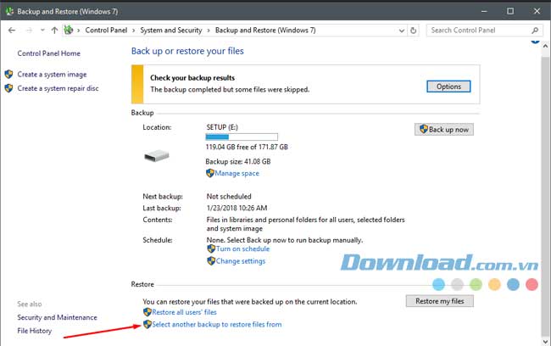The width and height of the screenshot is (551, 346).
Task: Click the Backup size: 41.08 GB text
Action: point(238,162)
